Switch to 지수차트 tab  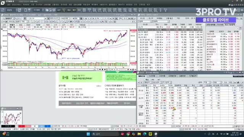point(220,25)
